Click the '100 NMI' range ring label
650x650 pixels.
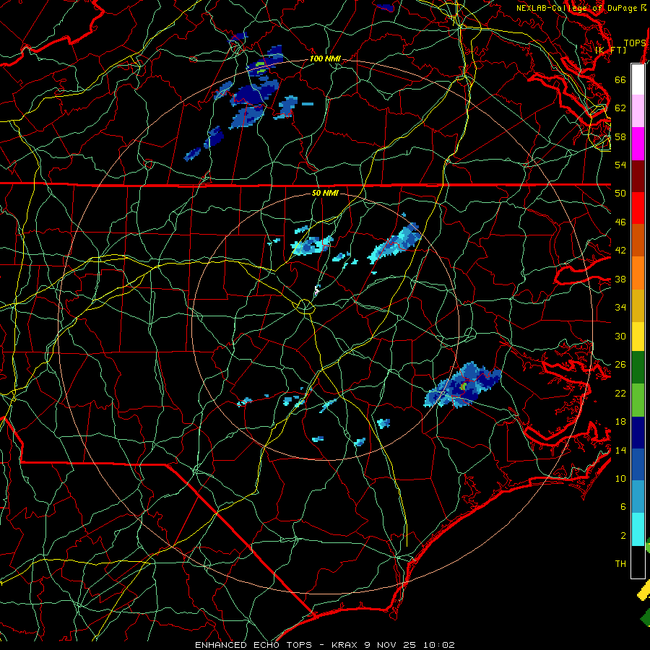(325, 58)
